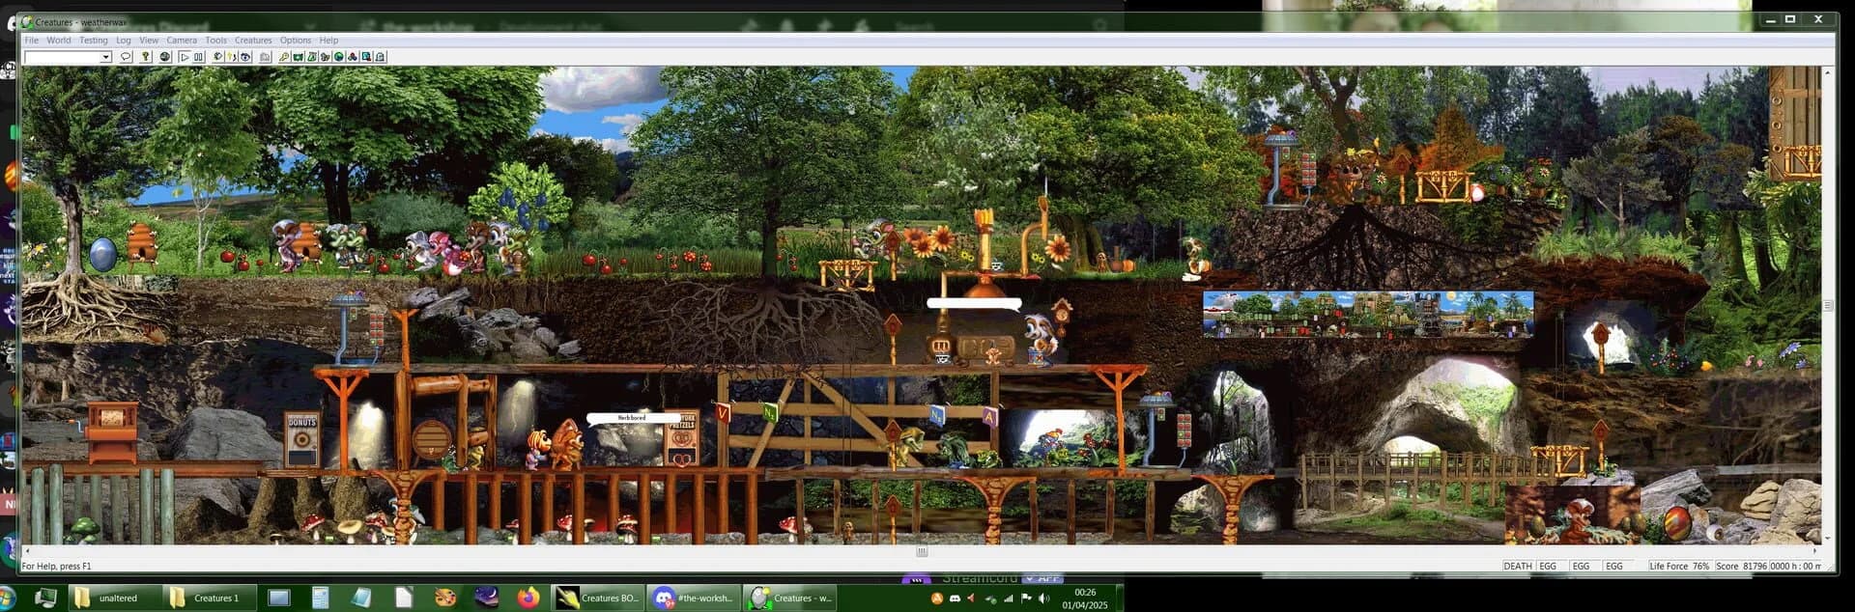Click the globe world toolbar icon
The image size is (1855, 612).
coord(165,57)
